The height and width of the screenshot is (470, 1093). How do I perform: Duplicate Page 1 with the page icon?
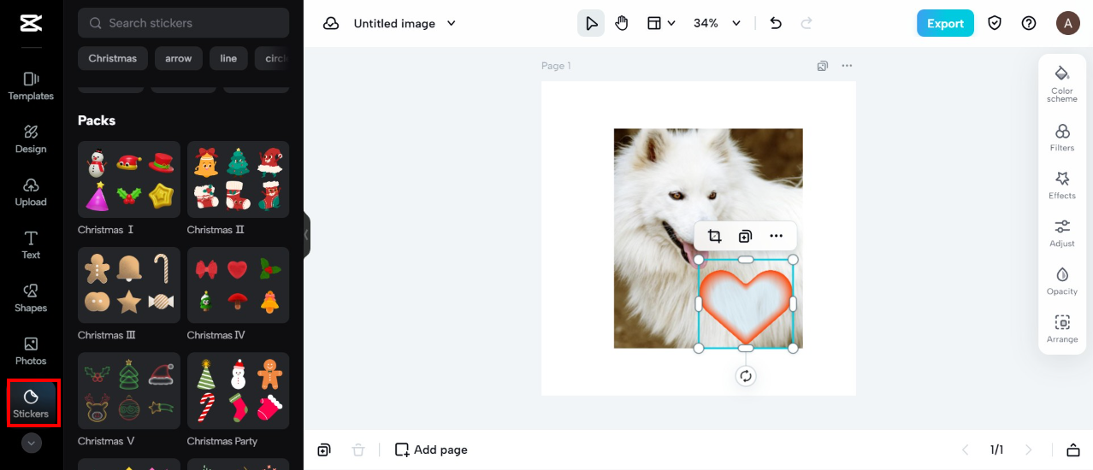tap(822, 66)
